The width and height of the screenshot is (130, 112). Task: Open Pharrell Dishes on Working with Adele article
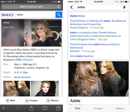click(x=98, y=22)
